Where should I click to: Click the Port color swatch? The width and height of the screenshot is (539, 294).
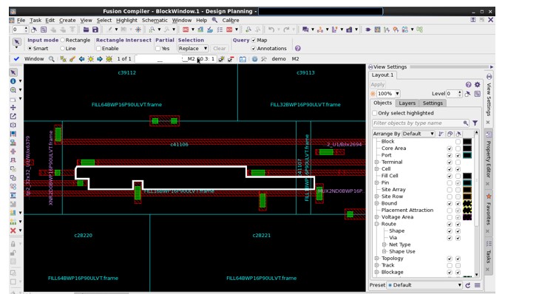click(467, 155)
